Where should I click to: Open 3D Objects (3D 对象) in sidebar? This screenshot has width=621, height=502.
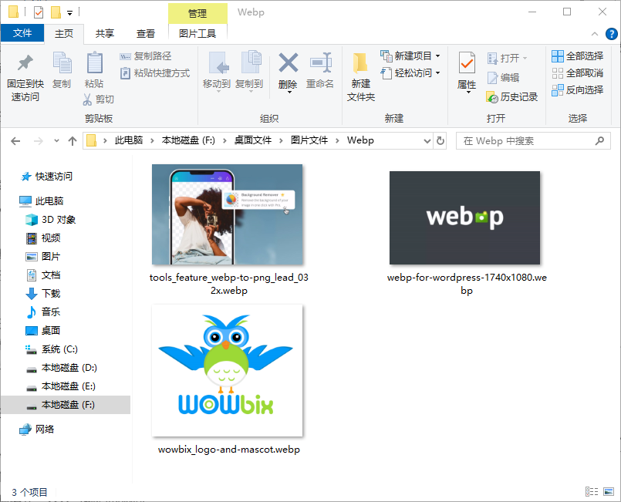(x=51, y=220)
